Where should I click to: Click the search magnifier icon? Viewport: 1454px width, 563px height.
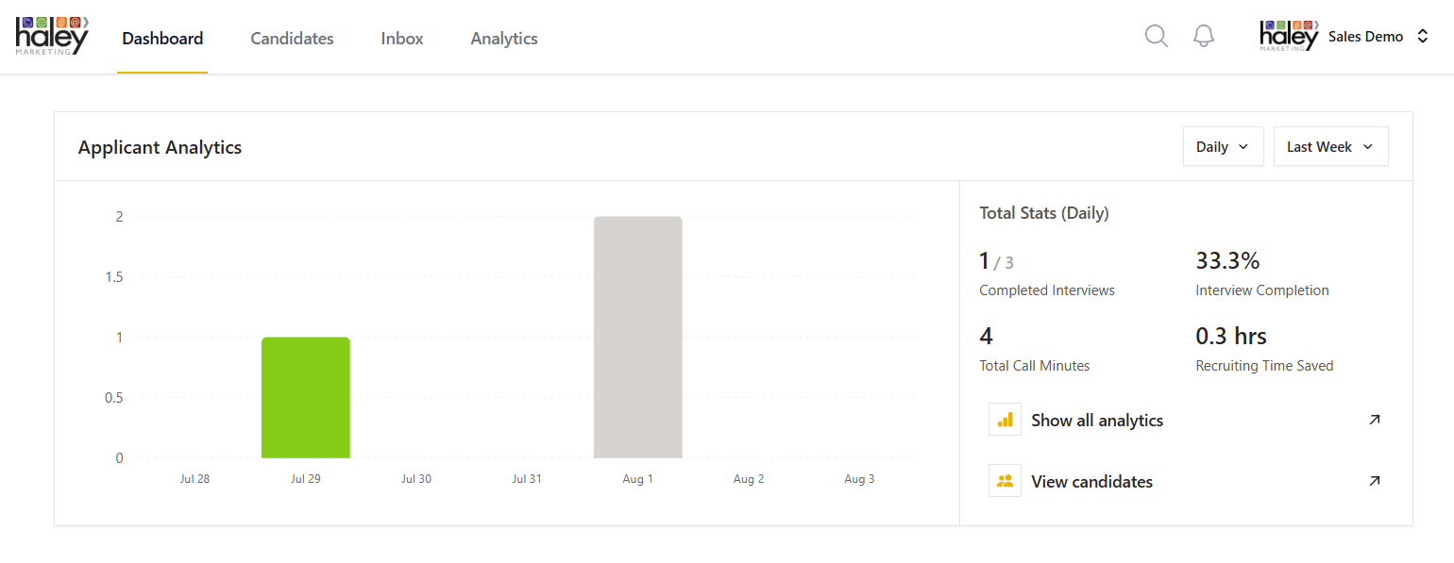[x=1156, y=36]
